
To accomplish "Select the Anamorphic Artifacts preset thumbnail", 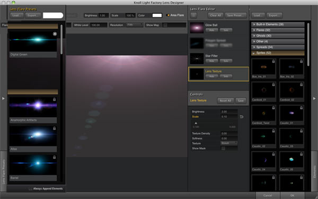I will (33, 107).
